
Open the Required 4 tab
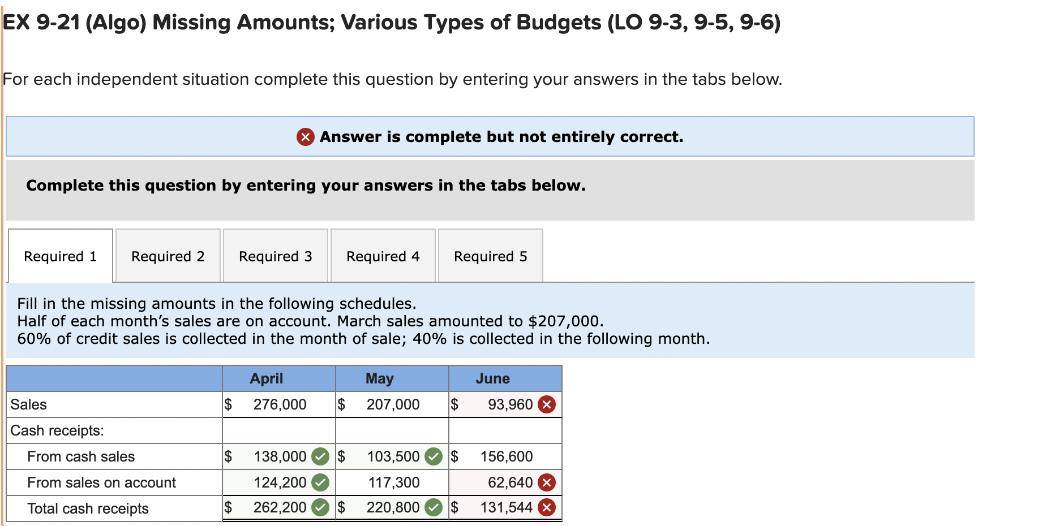pyautogui.click(x=383, y=256)
